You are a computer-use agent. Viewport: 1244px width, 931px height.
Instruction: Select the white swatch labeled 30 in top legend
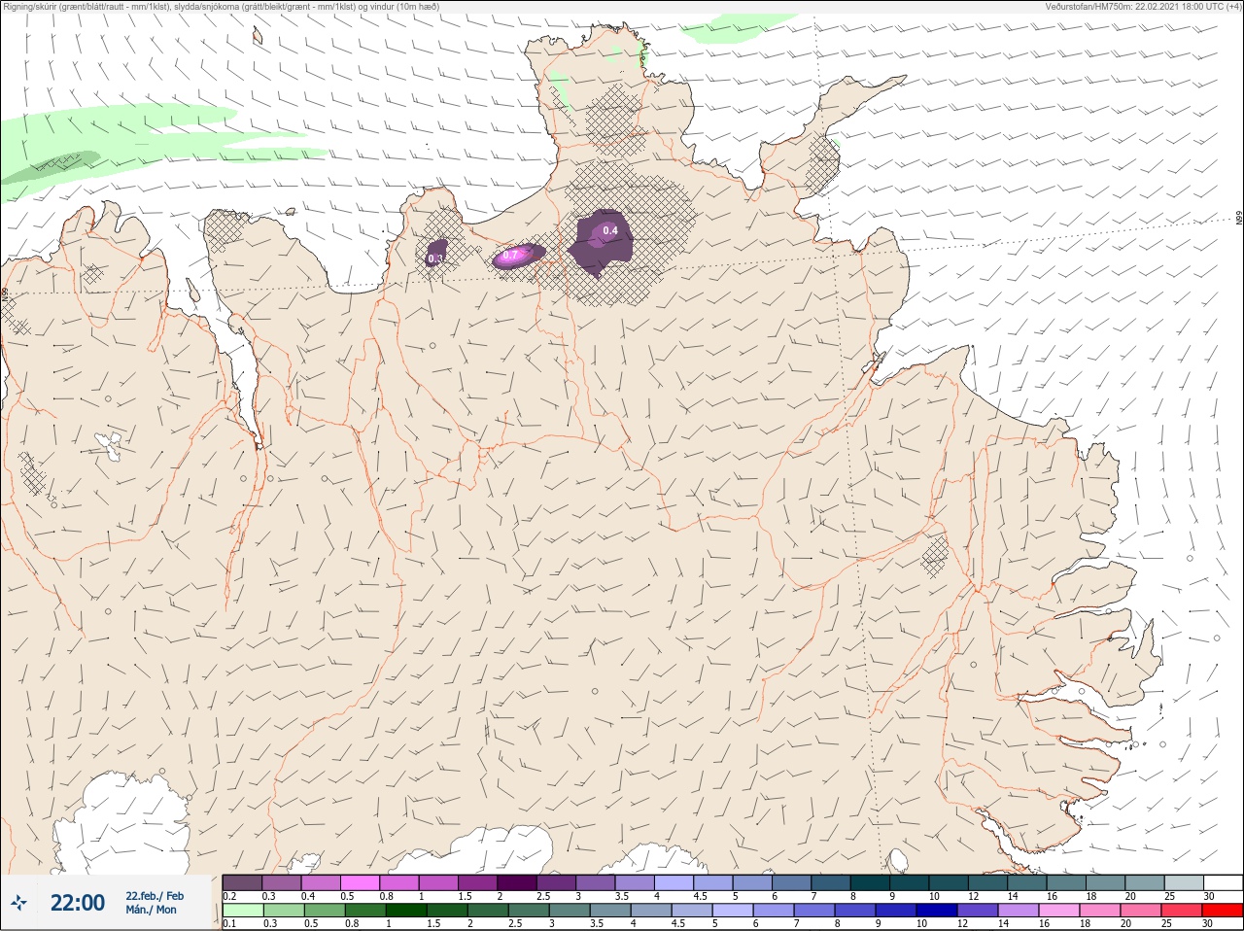[1223, 882]
